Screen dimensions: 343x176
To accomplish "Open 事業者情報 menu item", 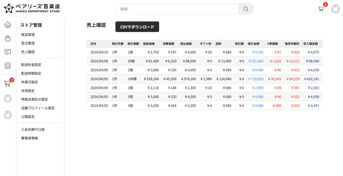I will click(x=29, y=138).
